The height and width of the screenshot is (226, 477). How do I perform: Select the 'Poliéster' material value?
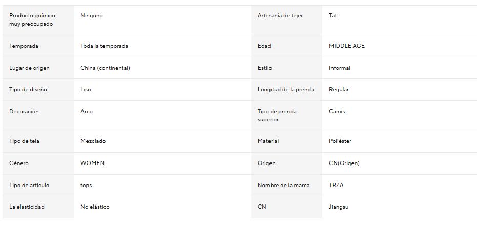tap(340, 141)
